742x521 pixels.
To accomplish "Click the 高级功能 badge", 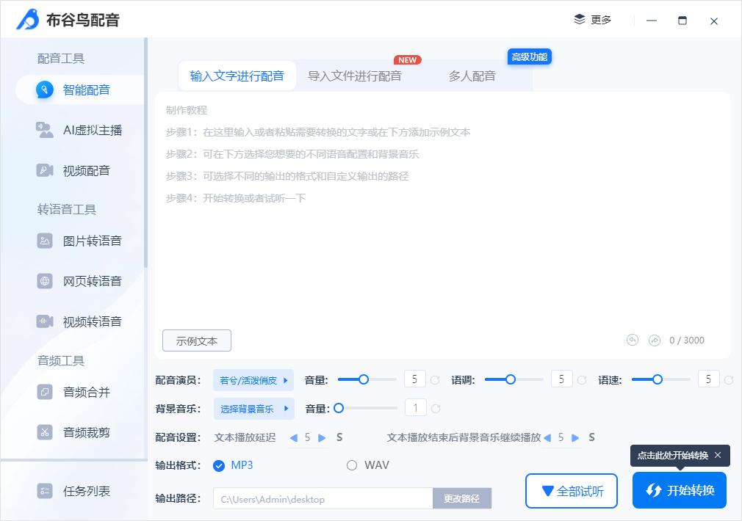I will click(x=530, y=57).
